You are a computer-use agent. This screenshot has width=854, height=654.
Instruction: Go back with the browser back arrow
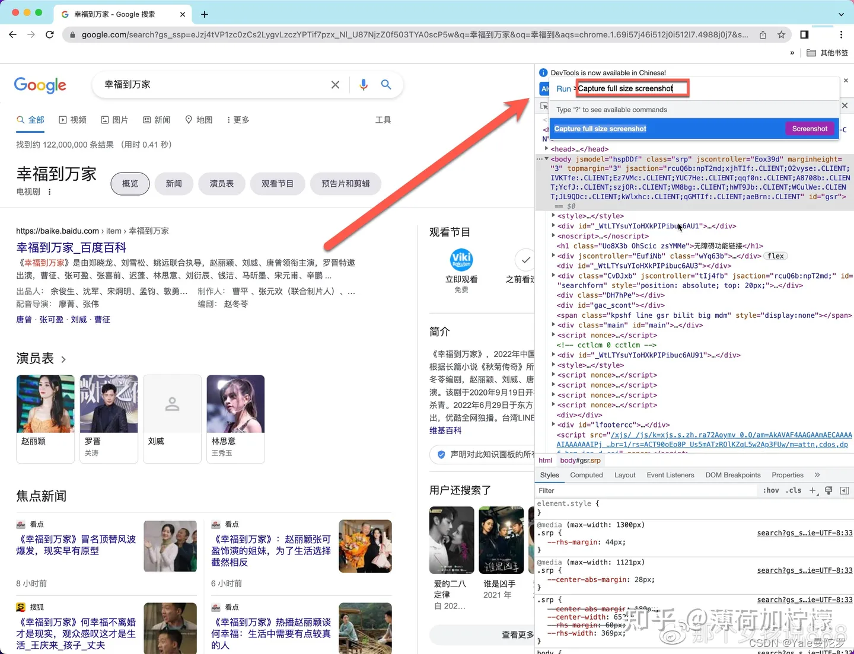[x=12, y=34]
